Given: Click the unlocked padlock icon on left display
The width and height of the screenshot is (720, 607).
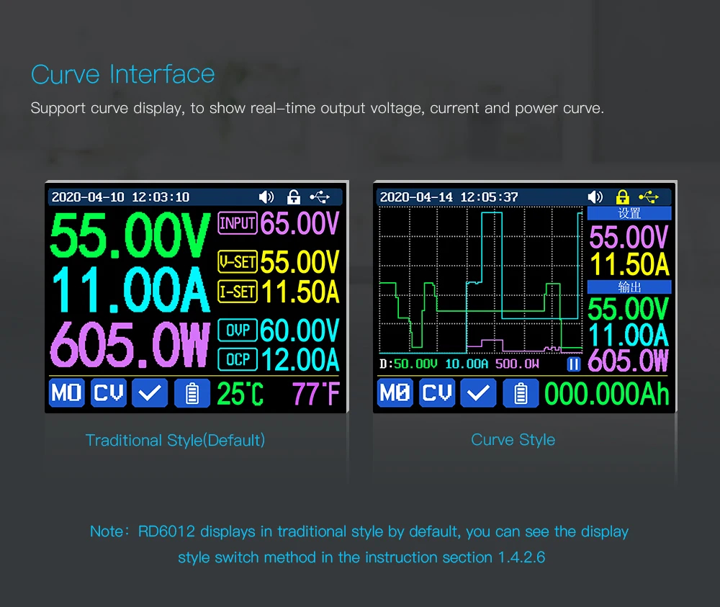Looking at the screenshot, I should (x=294, y=197).
